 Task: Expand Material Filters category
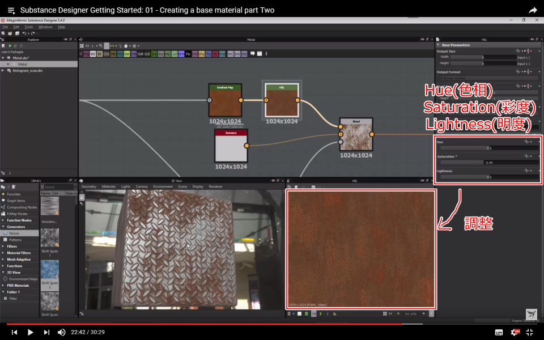3,253
